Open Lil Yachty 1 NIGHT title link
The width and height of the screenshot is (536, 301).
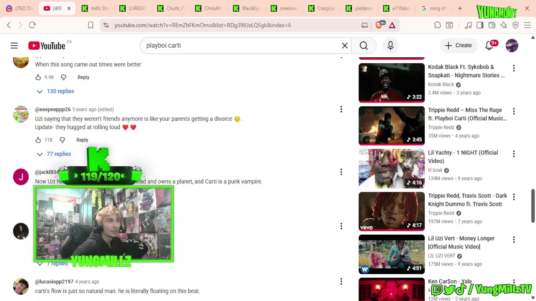click(x=463, y=157)
